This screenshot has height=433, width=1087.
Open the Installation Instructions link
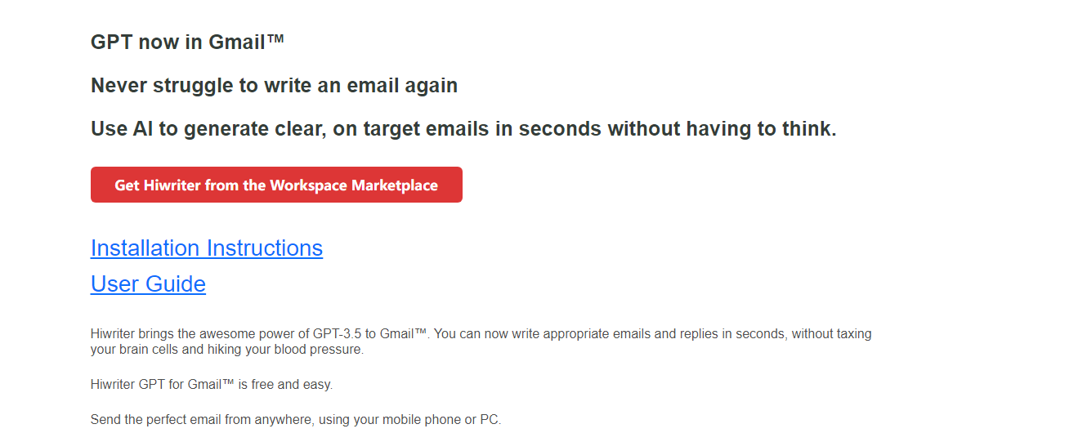tap(207, 248)
